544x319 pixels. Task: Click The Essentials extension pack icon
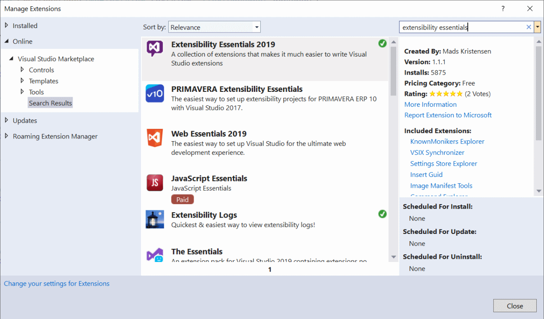pos(155,256)
